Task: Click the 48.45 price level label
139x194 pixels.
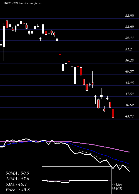Action: click(x=130, y=83)
